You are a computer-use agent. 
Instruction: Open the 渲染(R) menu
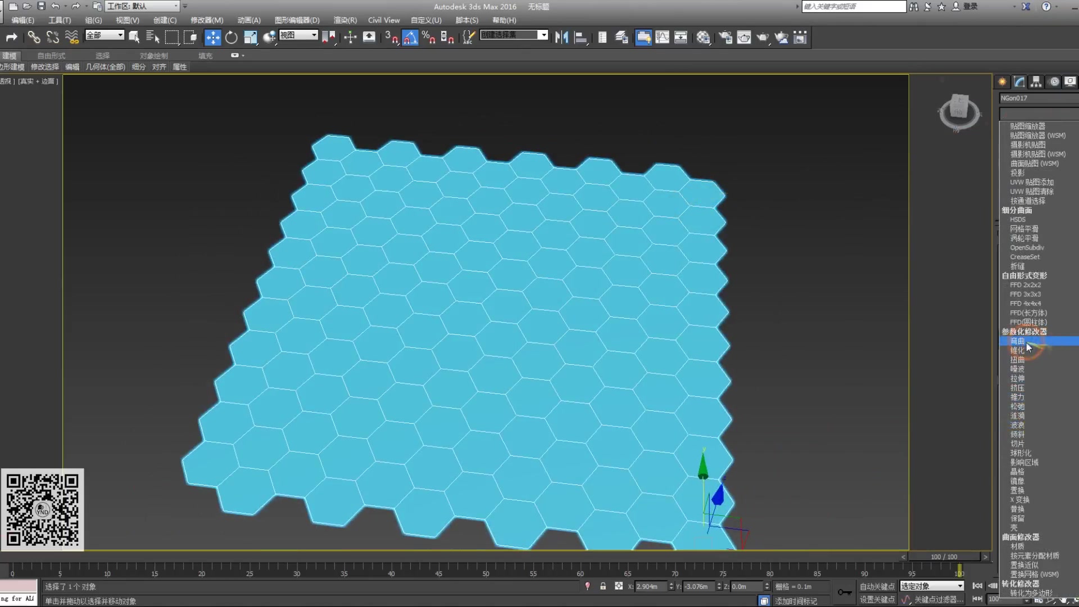344,20
